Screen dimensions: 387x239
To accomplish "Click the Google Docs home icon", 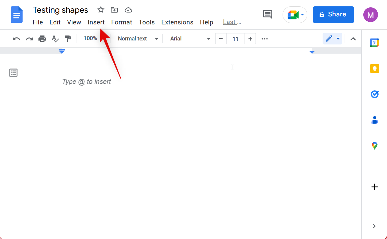I will (x=17, y=15).
